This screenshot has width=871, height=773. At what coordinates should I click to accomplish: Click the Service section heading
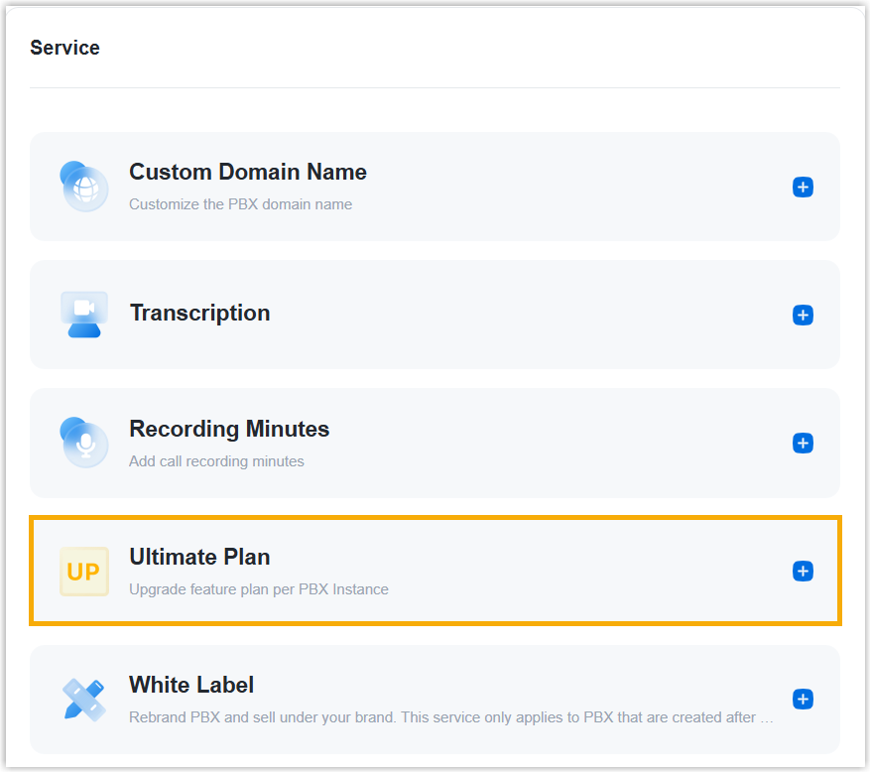64,48
